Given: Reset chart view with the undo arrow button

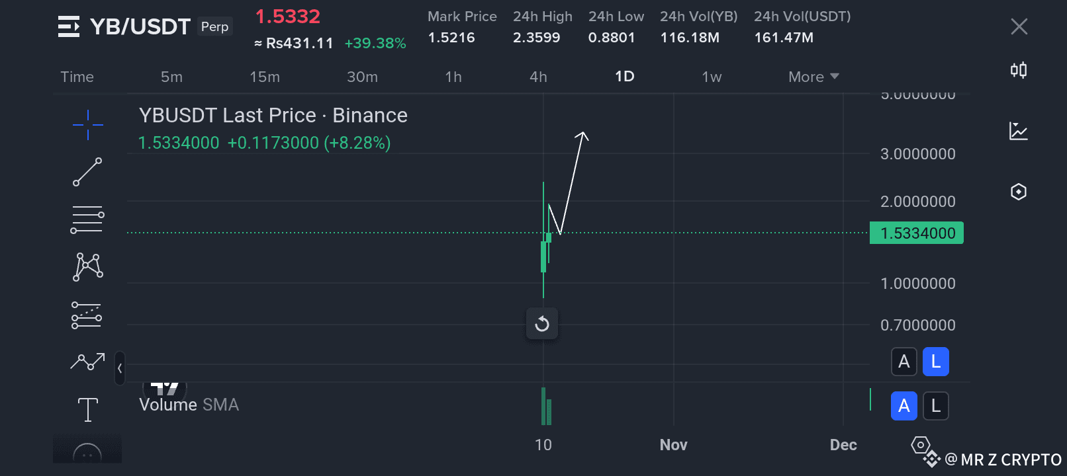Looking at the screenshot, I should coord(542,324).
